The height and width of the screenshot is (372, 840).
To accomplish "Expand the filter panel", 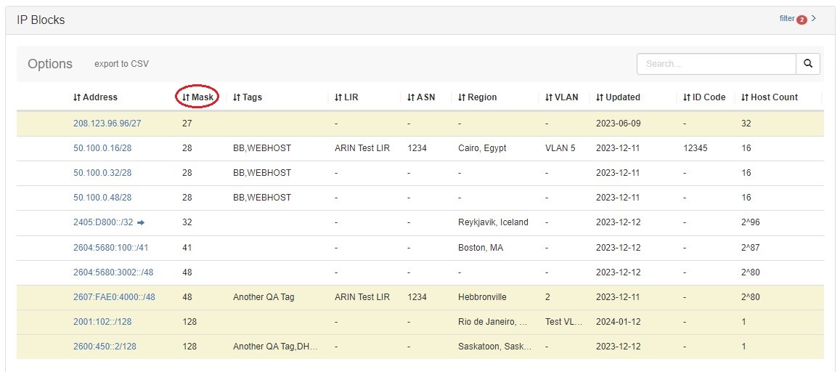I will tap(797, 19).
